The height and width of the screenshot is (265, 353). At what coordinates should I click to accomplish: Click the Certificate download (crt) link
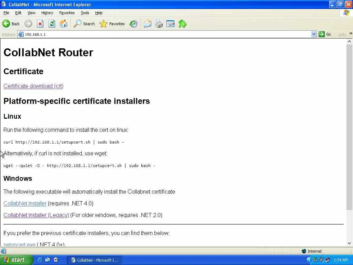click(x=33, y=86)
